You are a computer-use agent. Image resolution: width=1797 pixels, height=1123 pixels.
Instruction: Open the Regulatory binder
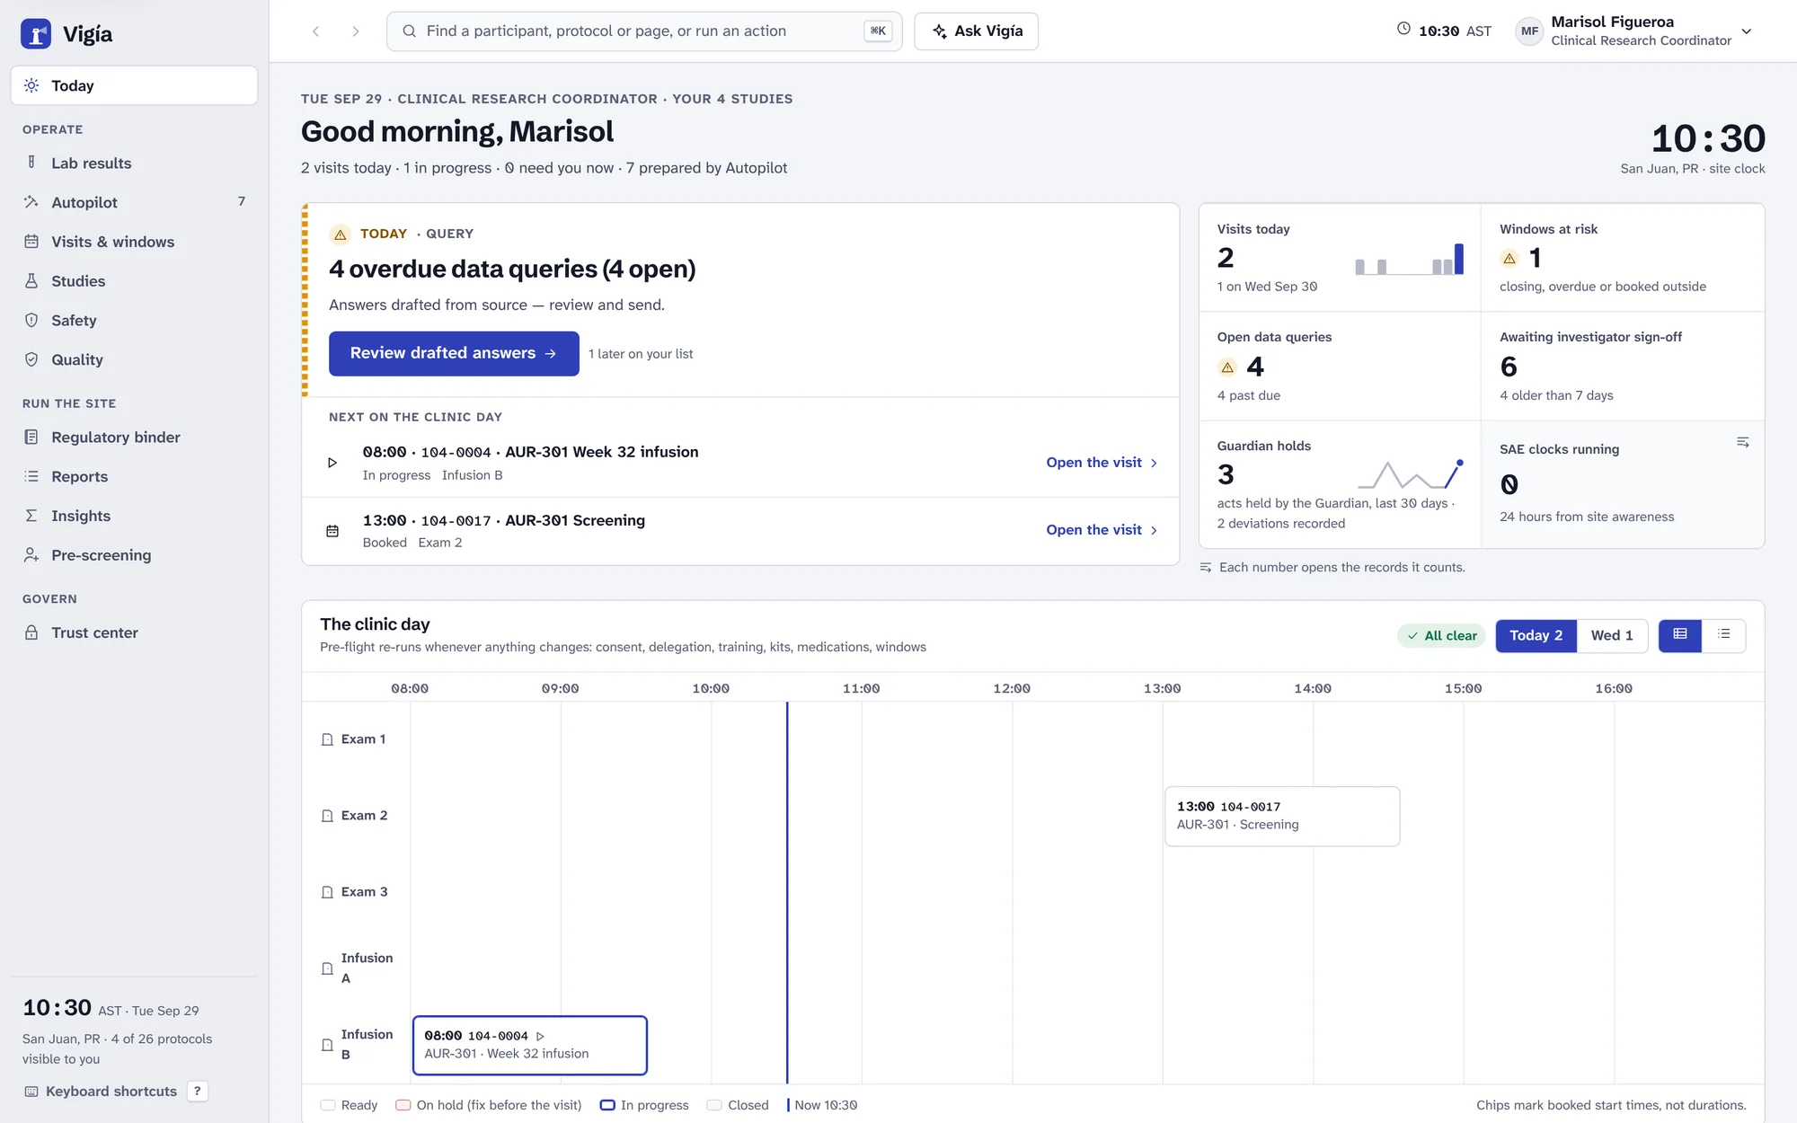coord(134,438)
